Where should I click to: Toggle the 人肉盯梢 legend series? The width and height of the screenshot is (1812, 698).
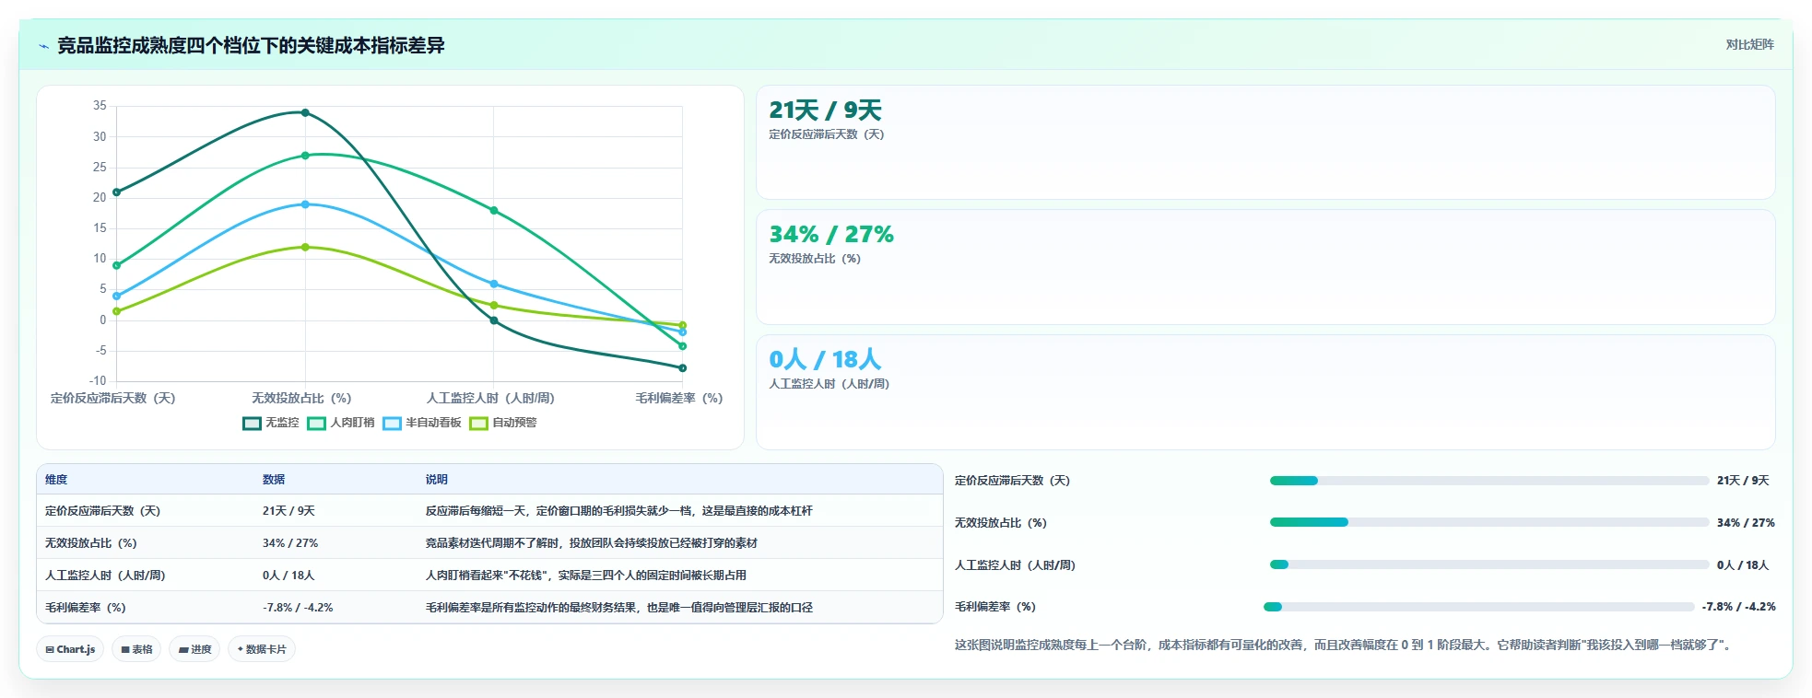tap(341, 423)
